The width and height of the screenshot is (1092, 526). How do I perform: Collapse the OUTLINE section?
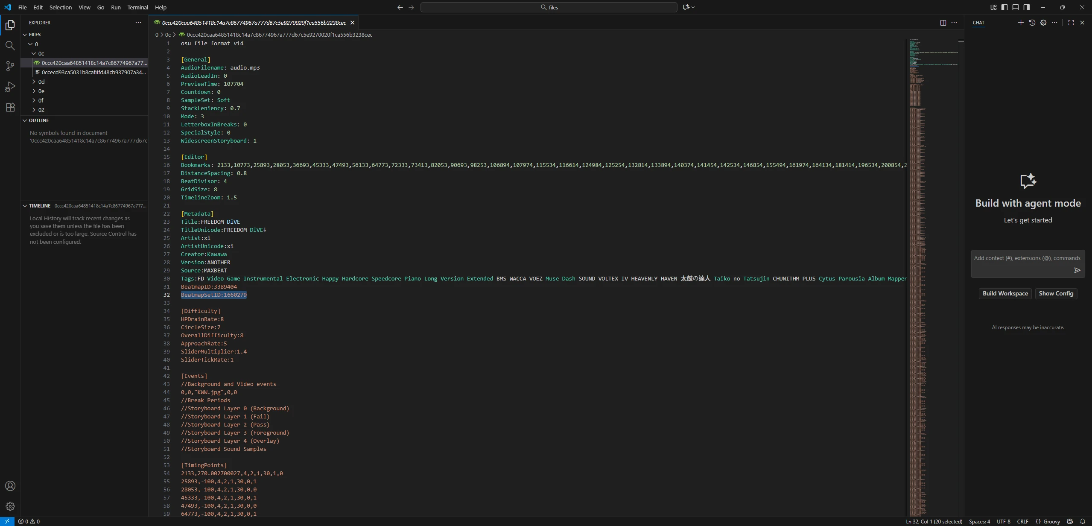point(38,120)
